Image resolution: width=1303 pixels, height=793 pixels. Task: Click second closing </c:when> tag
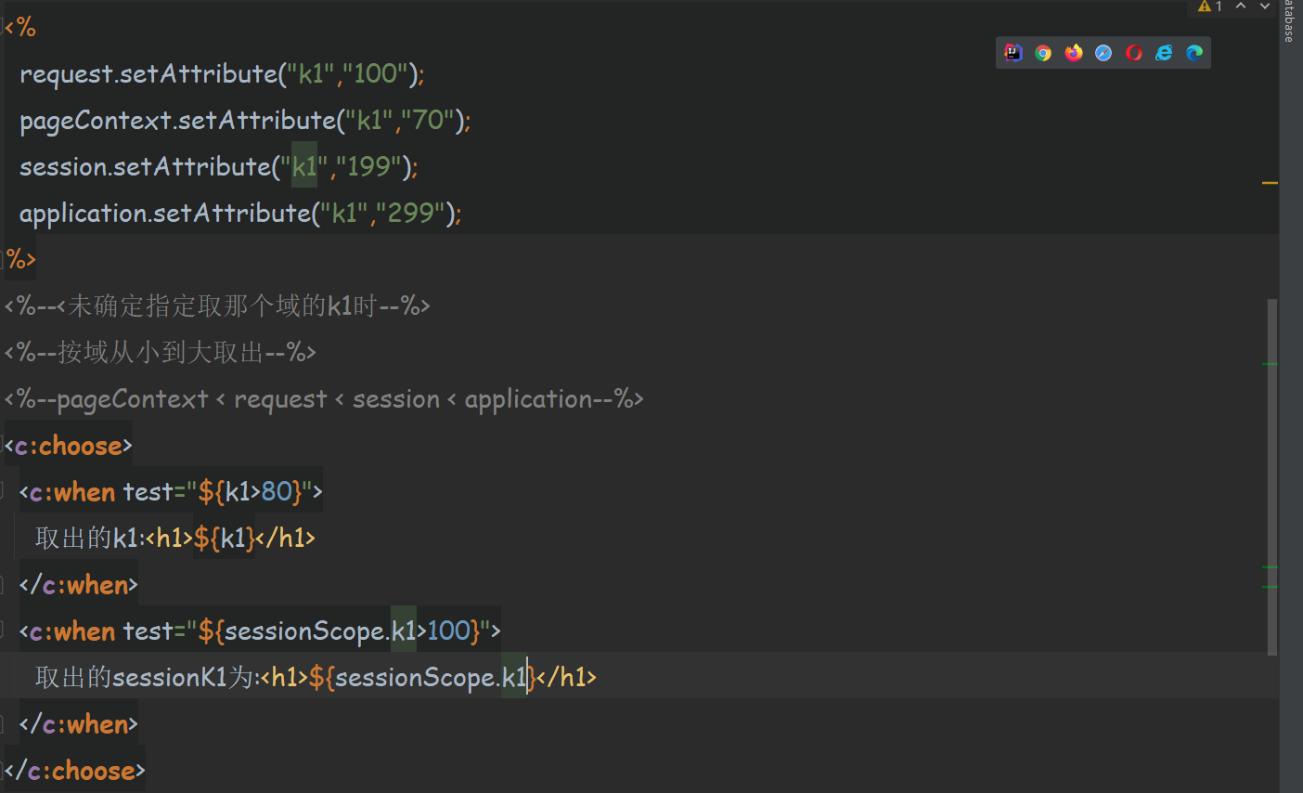(x=79, y=724)
